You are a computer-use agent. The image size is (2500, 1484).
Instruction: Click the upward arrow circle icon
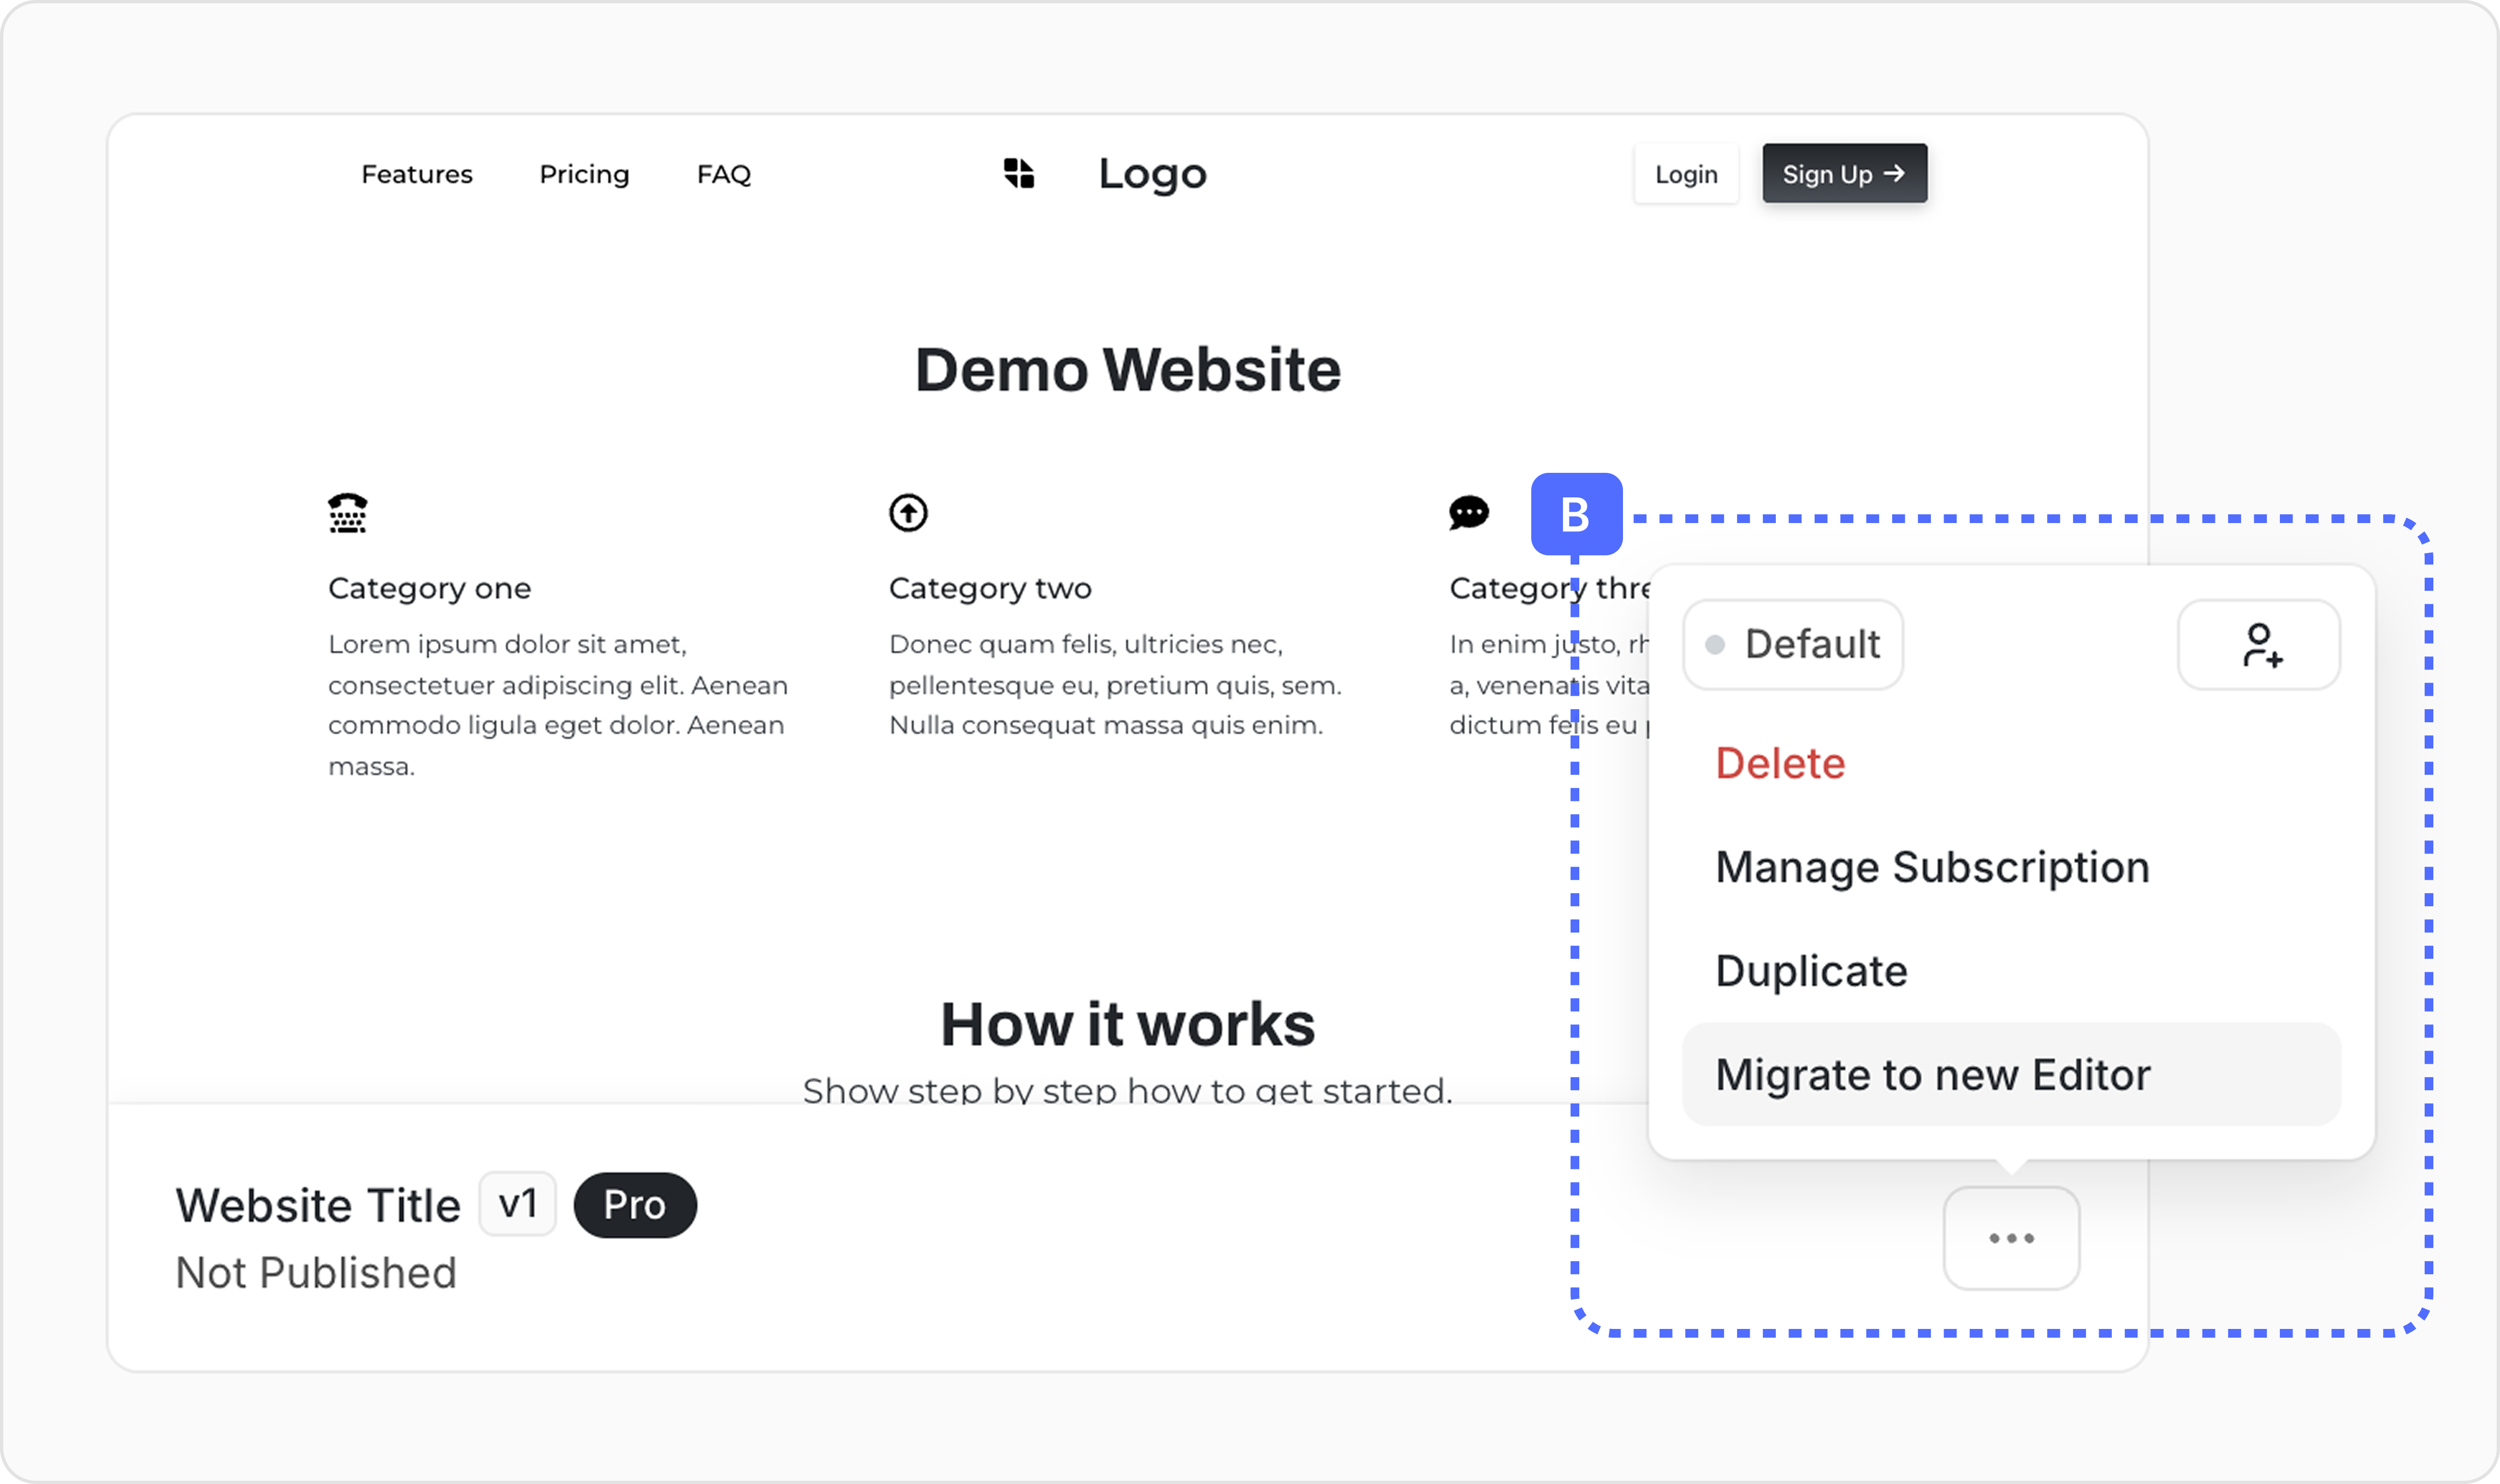click(908, 513)
